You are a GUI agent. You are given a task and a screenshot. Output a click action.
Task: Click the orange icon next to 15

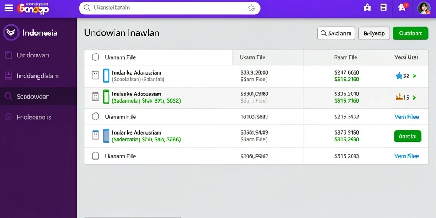tap(399, 98)
